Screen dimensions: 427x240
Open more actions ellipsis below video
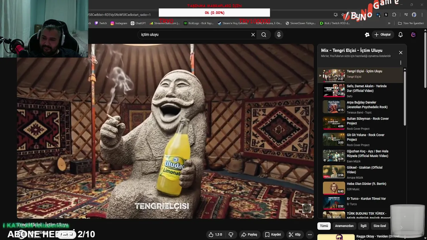click(x=310, y=235)
